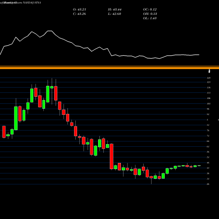The height and width of the screenshot is (219, 219).
Task: Click the 66 price axis label
Action: [x=208, y=141]
